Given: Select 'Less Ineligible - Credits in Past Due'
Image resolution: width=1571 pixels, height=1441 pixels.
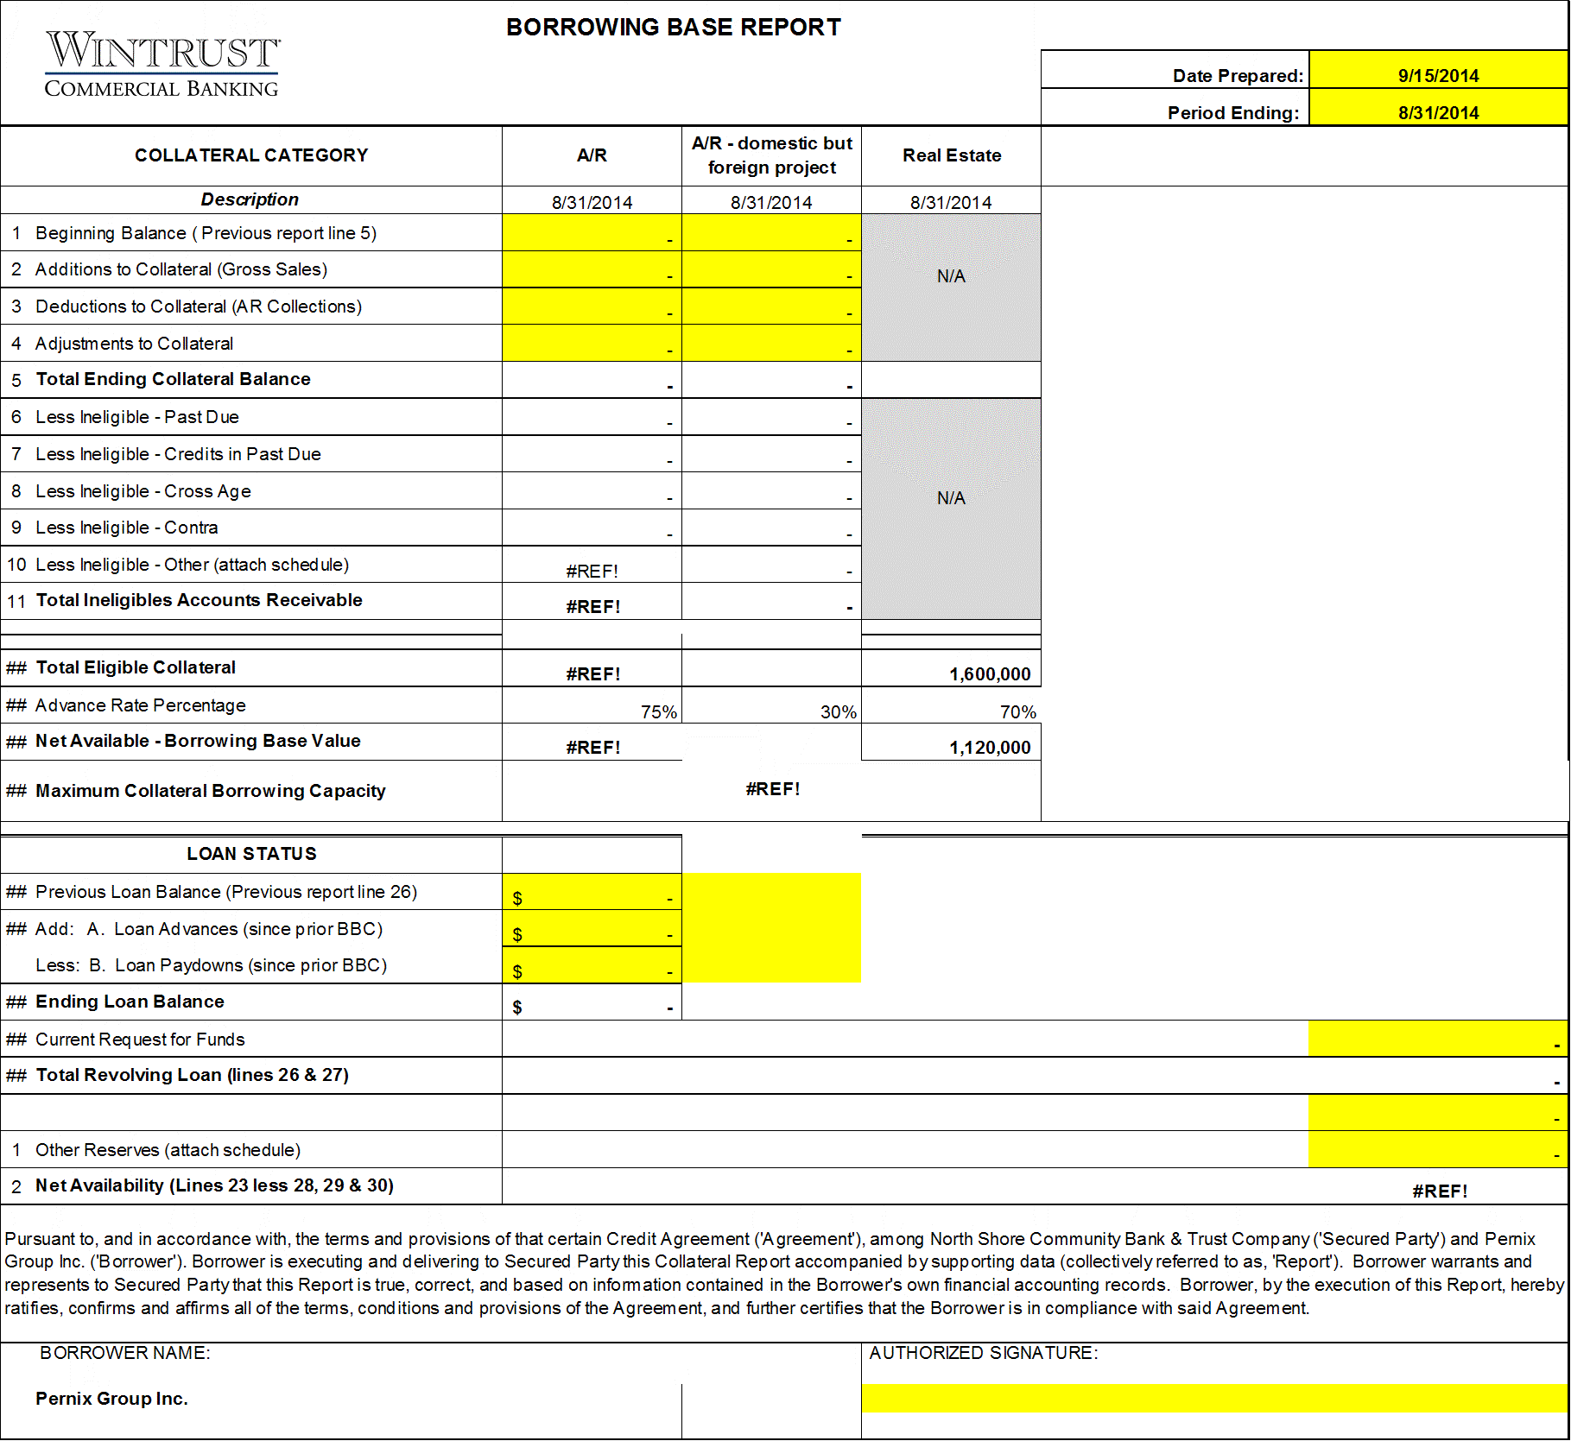Looking at the screenshot, I should pyautogui.click(x=178, y=454).
